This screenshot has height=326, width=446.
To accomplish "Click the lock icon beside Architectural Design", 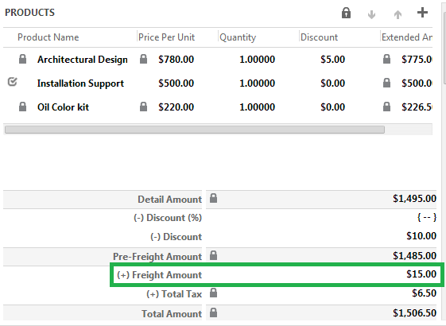I will click(22, 59).
